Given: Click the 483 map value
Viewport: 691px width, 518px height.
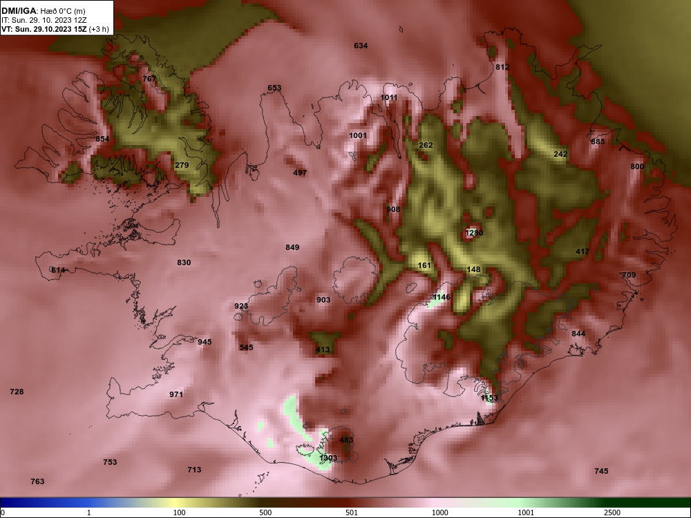Looking at the screenshot, I should pos(346,440).
